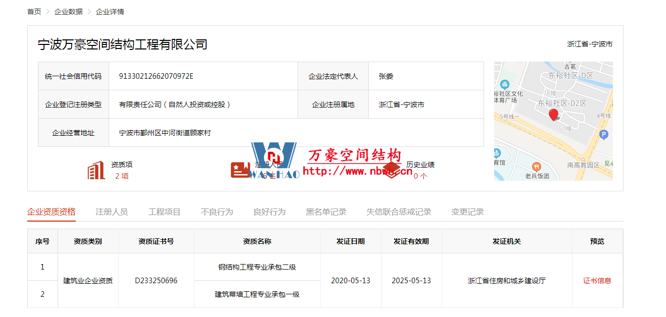Switch to the 变更记录 tab
The image size is (666, 317).
coord(467,212)
